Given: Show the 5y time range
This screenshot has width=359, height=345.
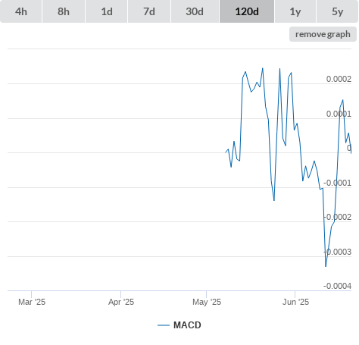Looking at the screenshot, I should (338, 11).
